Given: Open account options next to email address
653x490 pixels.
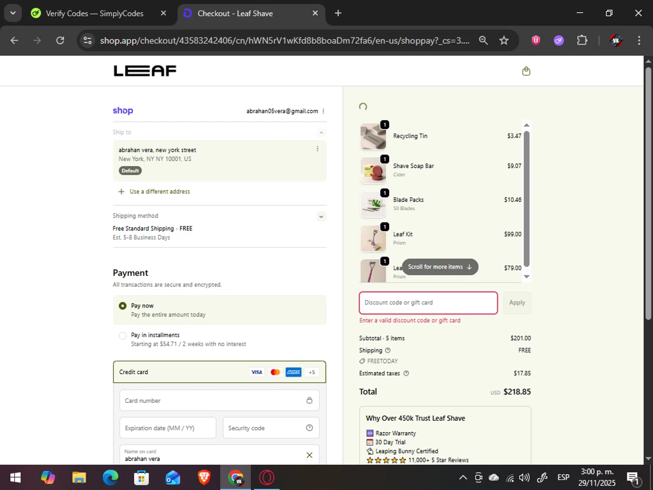Looking at the screenshot, I should [x=323, y=111].
